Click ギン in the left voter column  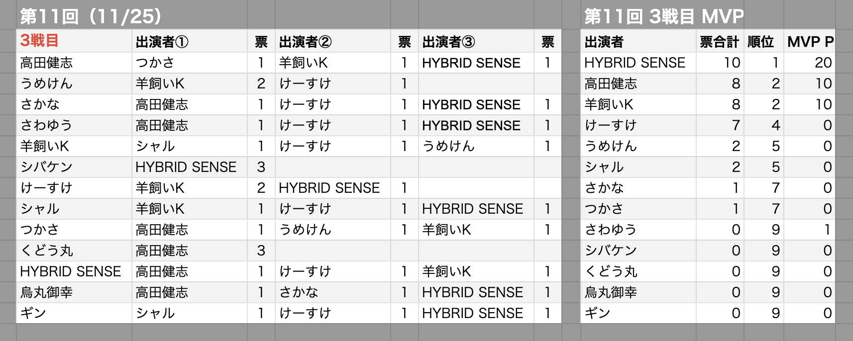[33, 313]
